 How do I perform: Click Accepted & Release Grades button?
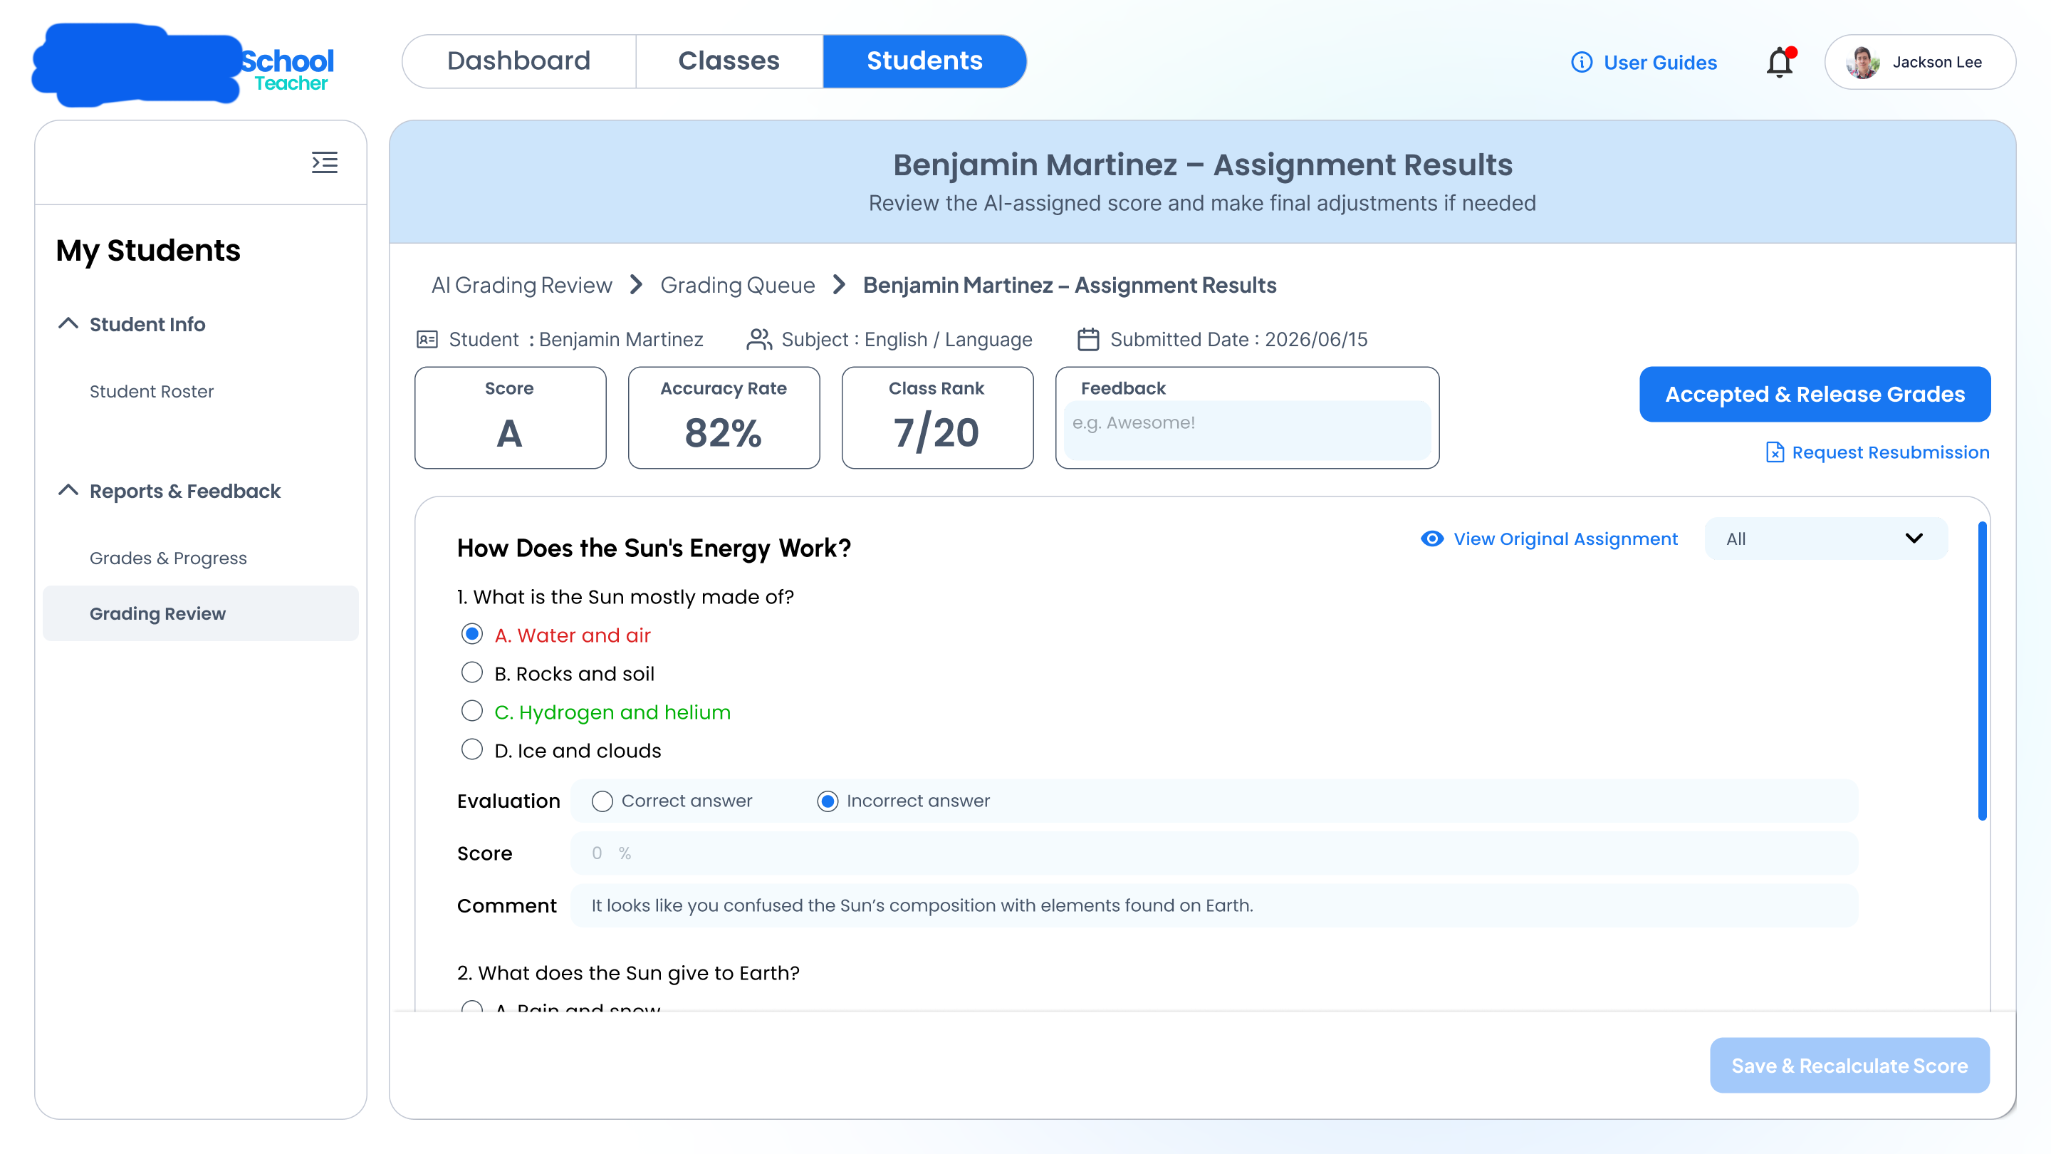pyautogui.click(x=1815, y=394)
